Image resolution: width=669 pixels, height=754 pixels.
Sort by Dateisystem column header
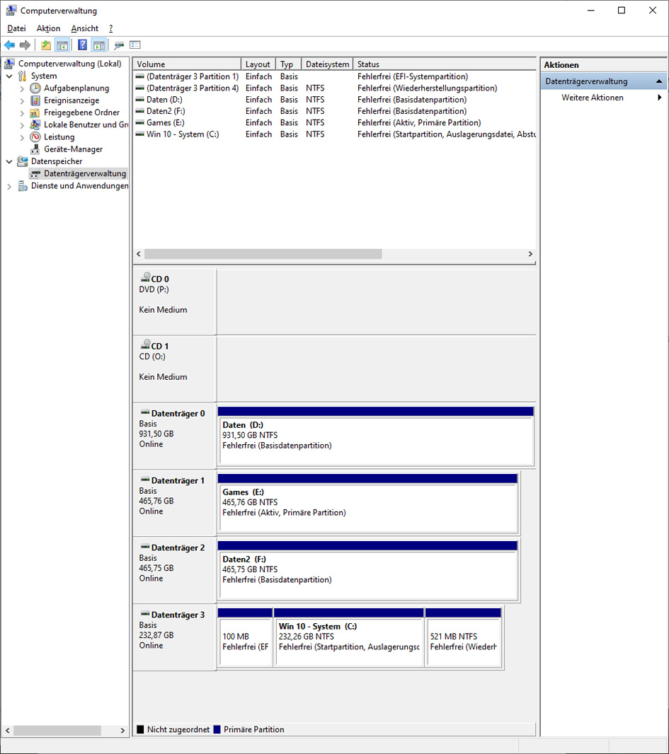[327, 64]
